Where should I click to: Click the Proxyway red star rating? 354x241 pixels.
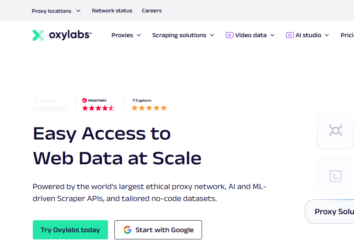(x=98, y=108)
